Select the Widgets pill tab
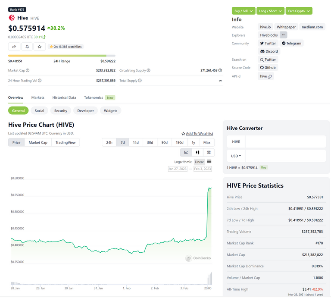This screenshot has height=298, width=331. [111, 111]
